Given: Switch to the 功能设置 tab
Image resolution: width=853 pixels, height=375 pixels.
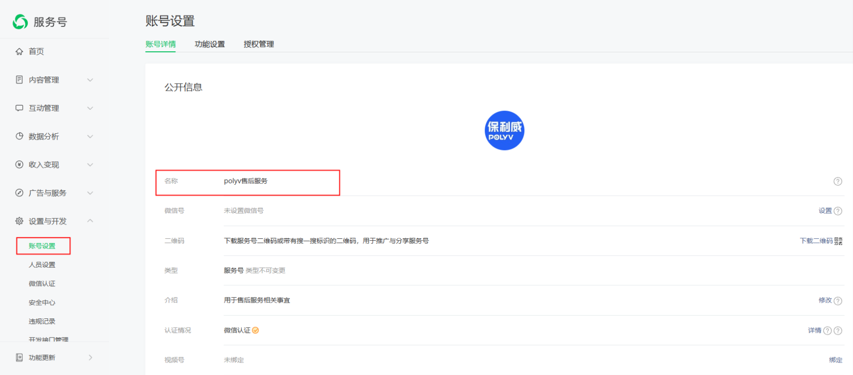Looking at the screenshot, I should point(210,44).
